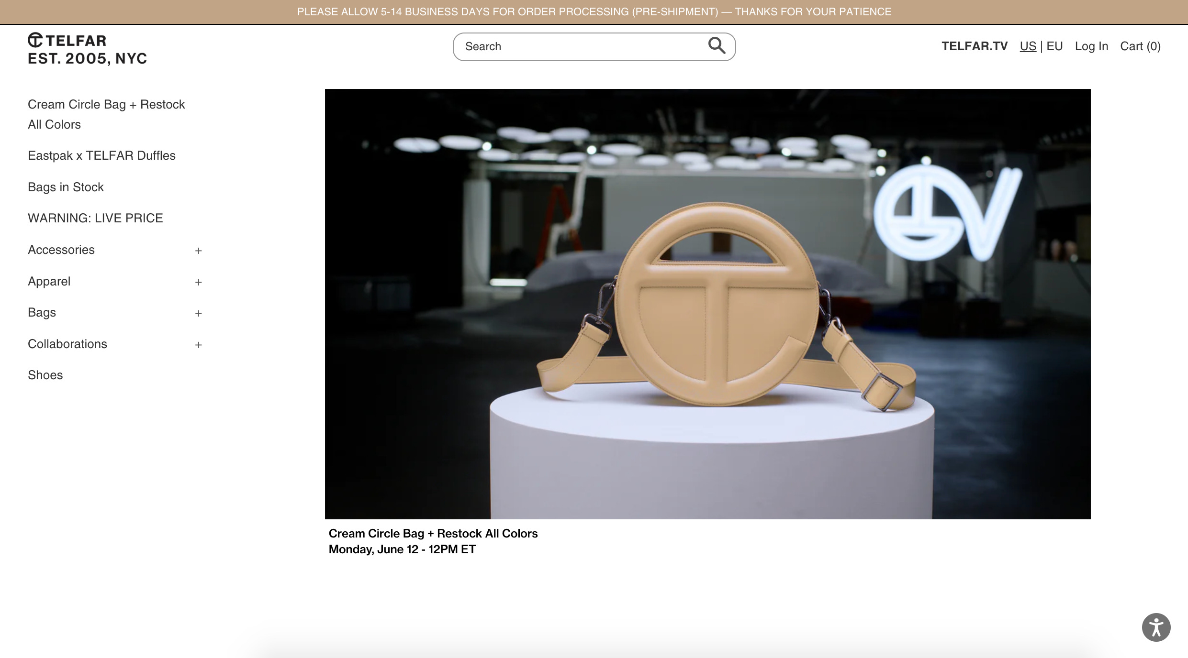Click the order processing announcement banner
Screen dimensions: 1188x658
tap(594, 12)
